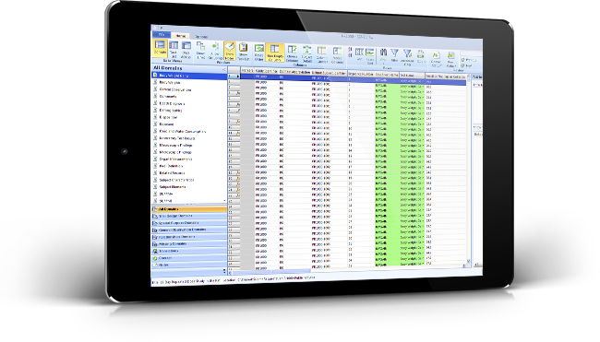Viewport: 600px width, 342px height.
Task: Collapse the All Domains panel chevron
Action: 224,69
